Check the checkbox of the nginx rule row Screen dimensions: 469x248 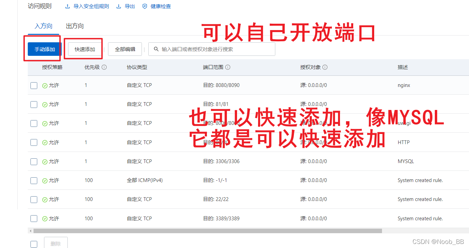click(34, 85)
